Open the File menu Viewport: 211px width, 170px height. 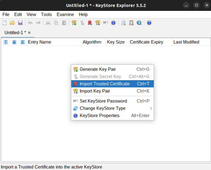coord(6,15)
